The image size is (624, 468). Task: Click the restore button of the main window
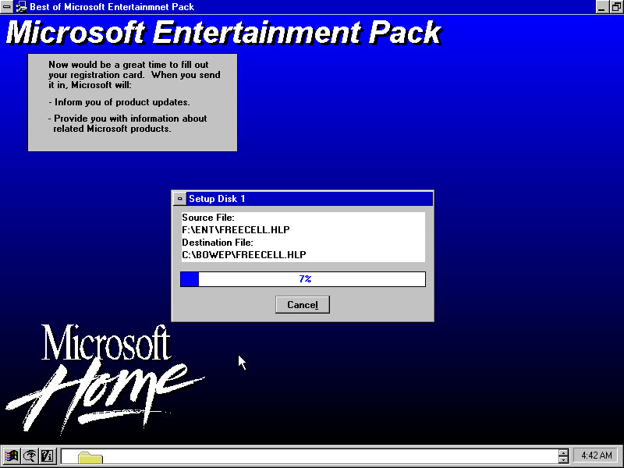[x=616, y=7]
